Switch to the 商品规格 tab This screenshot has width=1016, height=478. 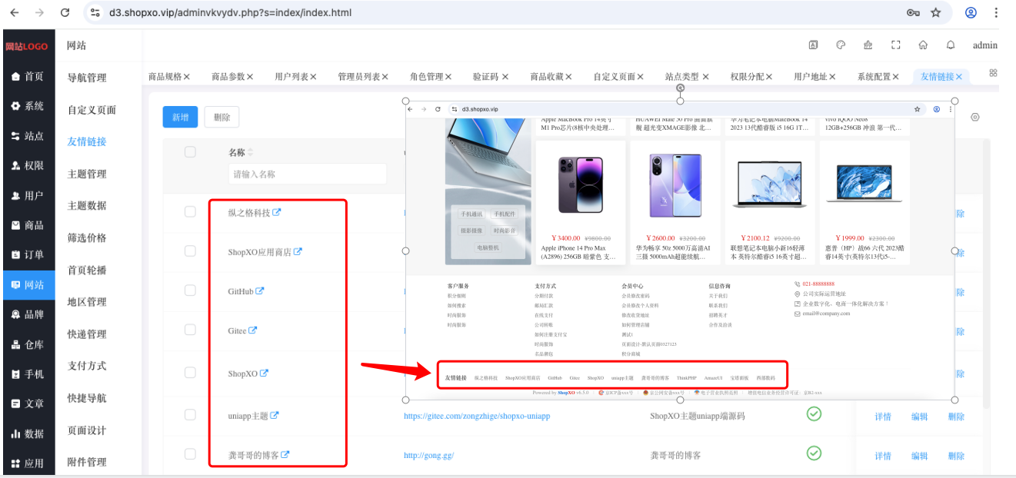tap(165, 77)
